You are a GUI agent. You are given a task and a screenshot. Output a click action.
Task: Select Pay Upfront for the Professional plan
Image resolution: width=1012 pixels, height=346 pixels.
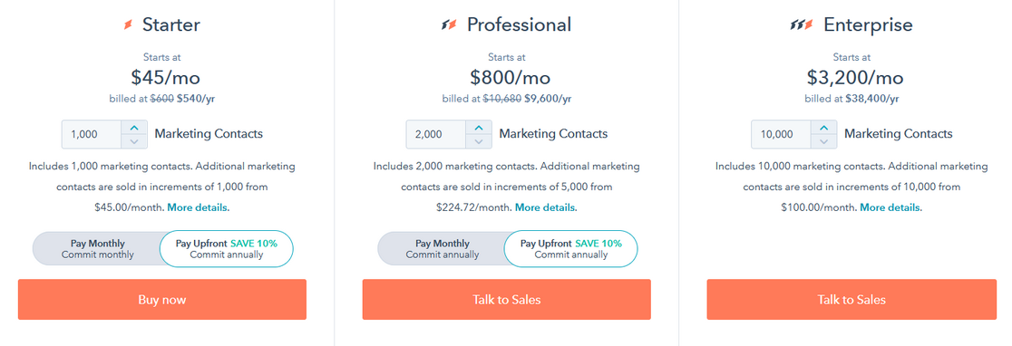571,249
